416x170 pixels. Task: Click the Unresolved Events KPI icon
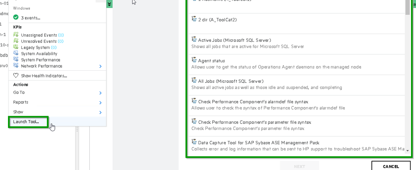[x=16, y=41]
